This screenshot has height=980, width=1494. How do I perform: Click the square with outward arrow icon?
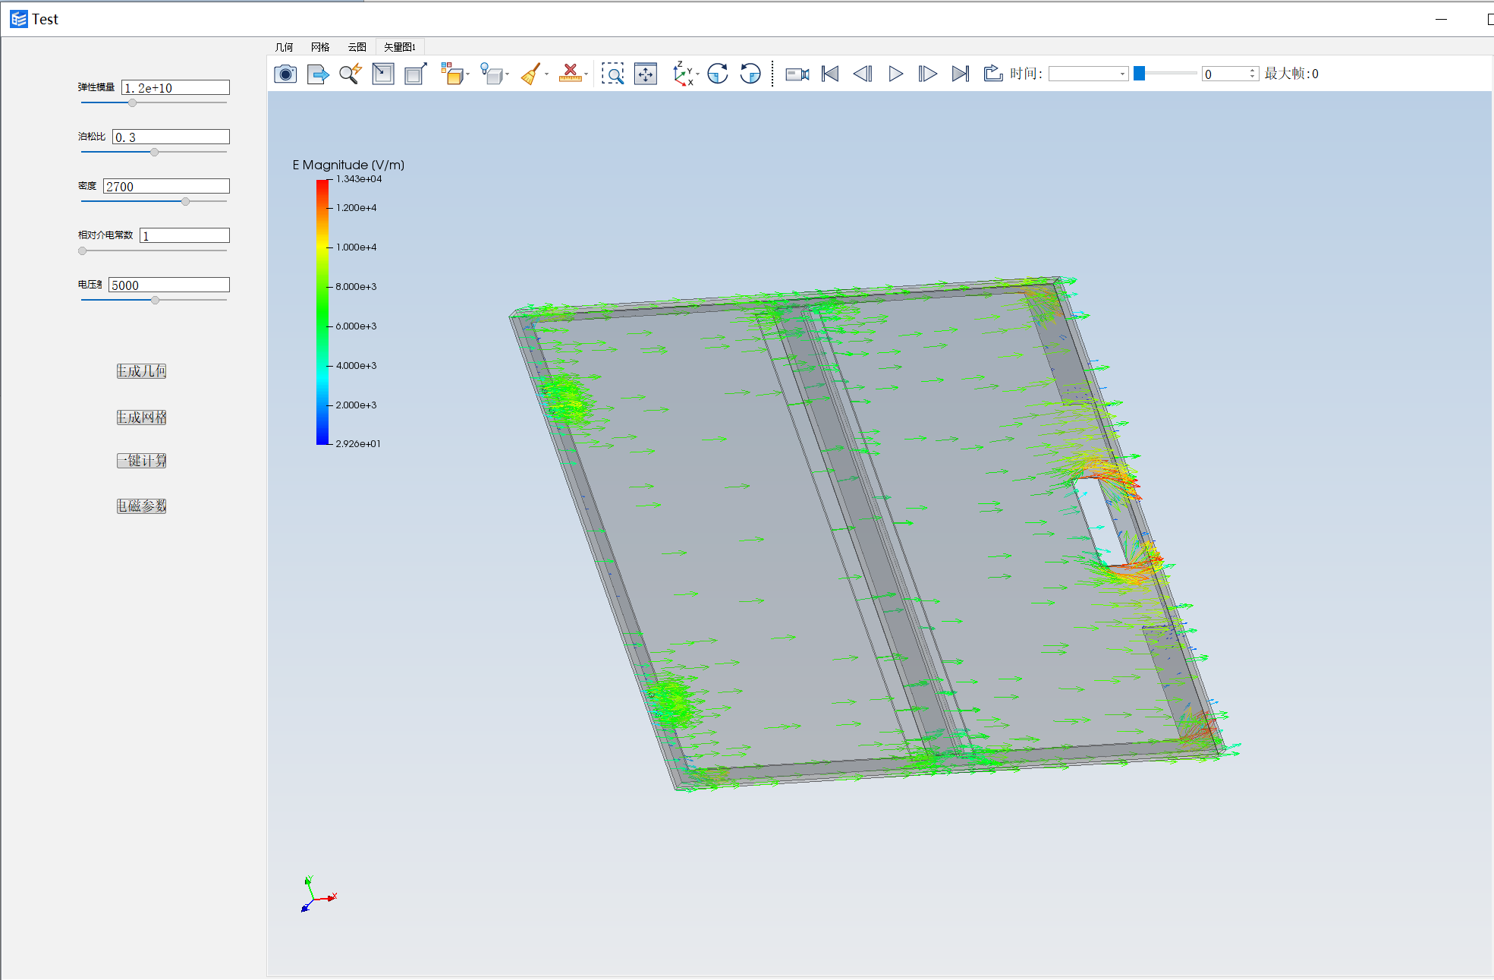pyautogui.click(x=416, y=74)
